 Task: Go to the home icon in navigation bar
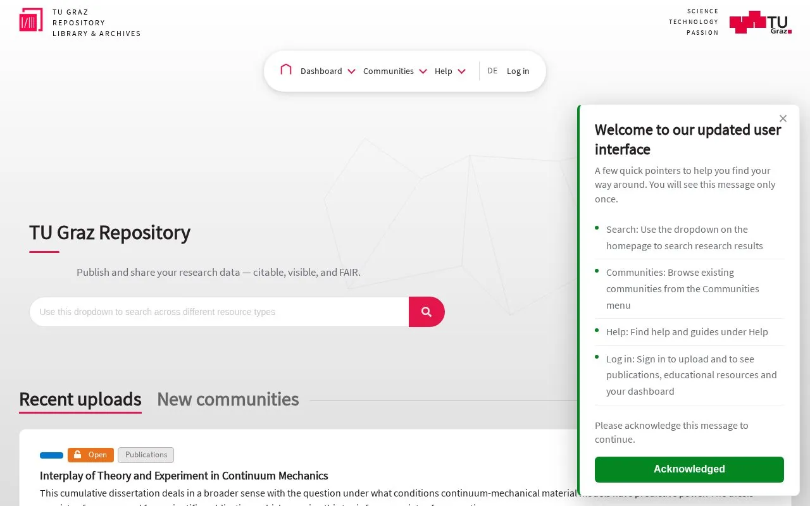point(286,70)
